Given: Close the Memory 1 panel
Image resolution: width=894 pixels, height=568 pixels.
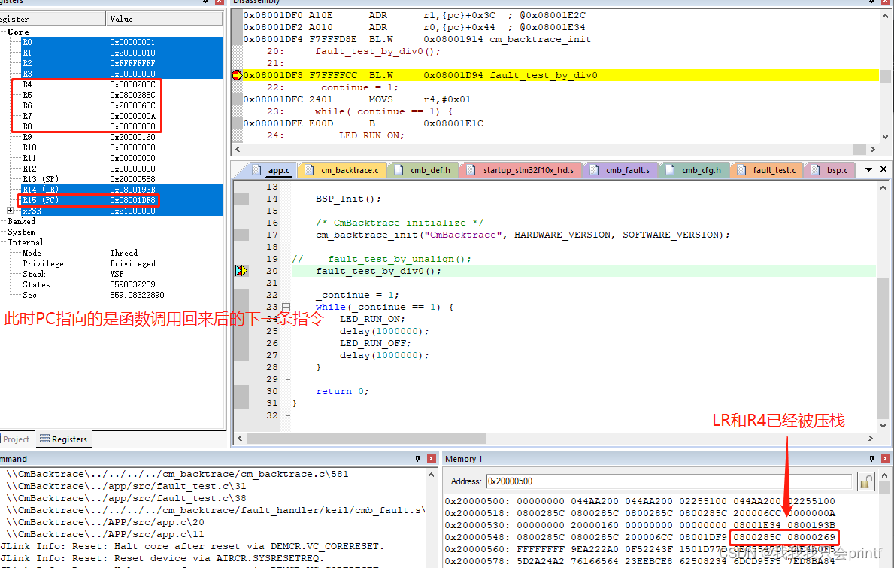Looking at the screenshot, I should point(885,459).
